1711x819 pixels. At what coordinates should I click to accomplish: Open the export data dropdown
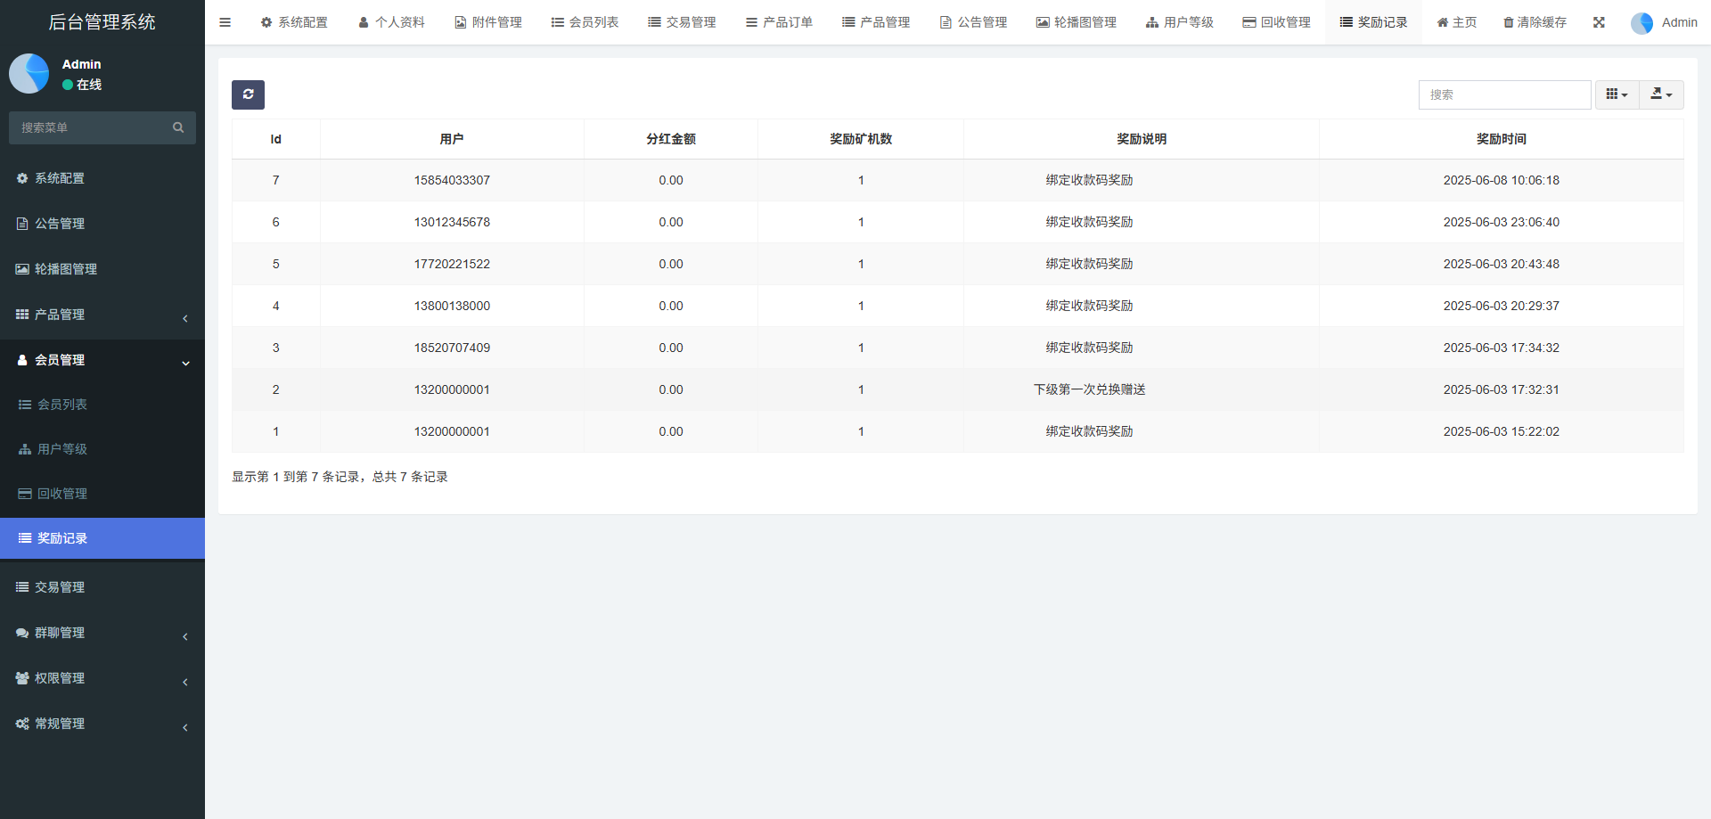1660,94
